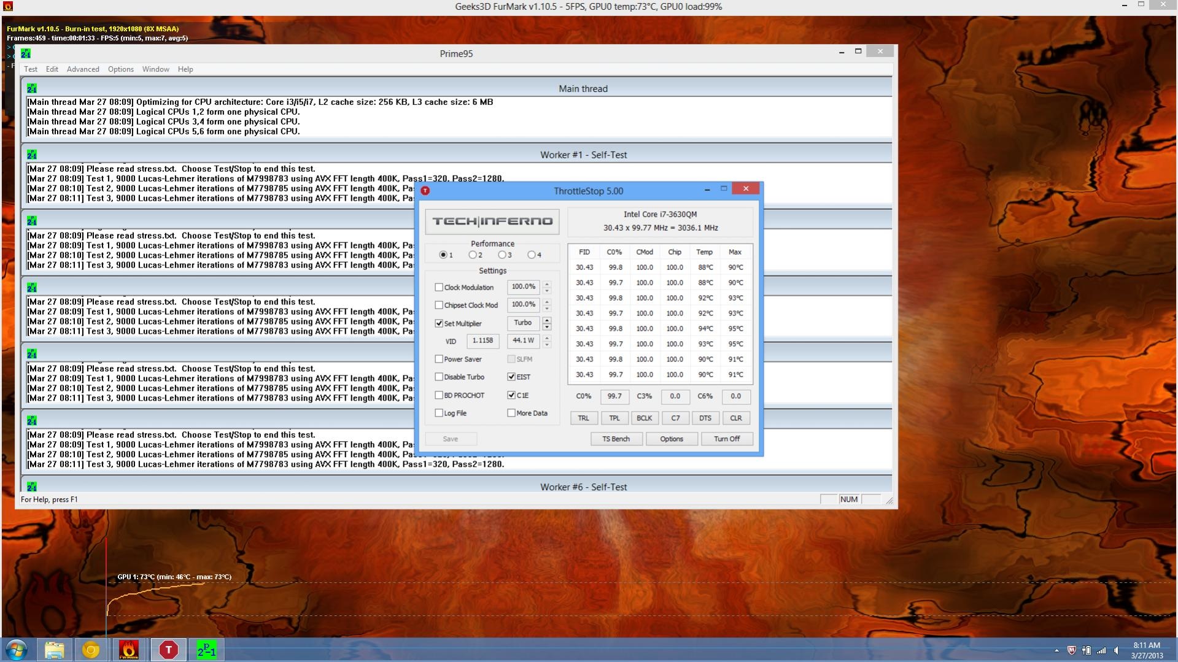This screenshot has width=1178, height=662.
Task: Open the network signal tray icon
Action: (1101, 650)
